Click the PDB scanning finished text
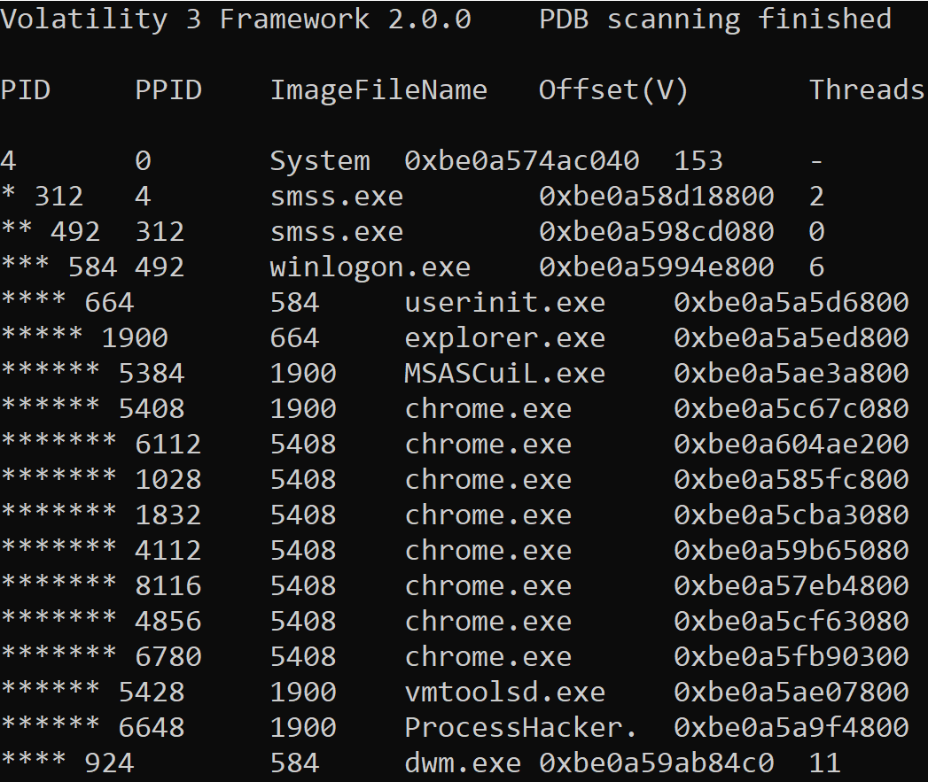This screenshot has height=782, width=928. (x=715, y=19)
